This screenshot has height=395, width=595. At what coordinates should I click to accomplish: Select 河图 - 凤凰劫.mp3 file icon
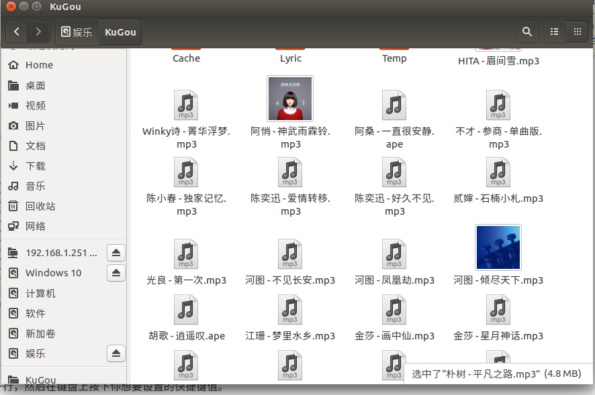[394, 254]
